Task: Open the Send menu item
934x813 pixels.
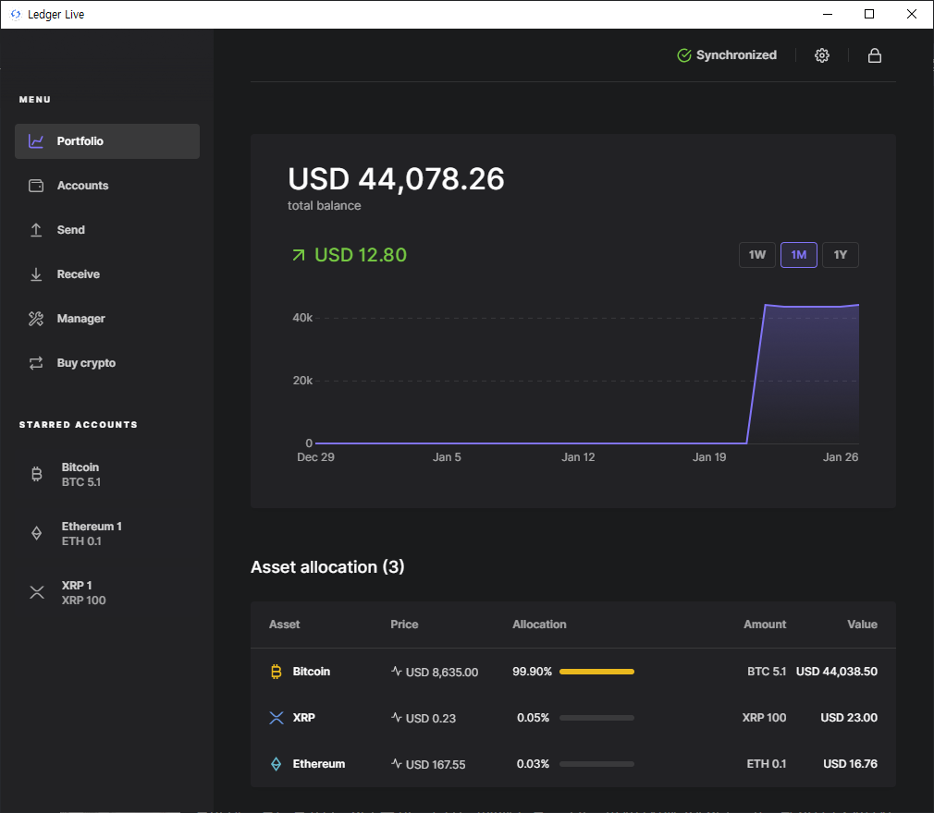Action: coord(107,230)
